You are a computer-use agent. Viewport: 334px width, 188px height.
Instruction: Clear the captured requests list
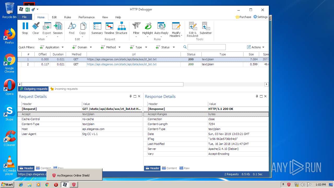tap(36, 28)
